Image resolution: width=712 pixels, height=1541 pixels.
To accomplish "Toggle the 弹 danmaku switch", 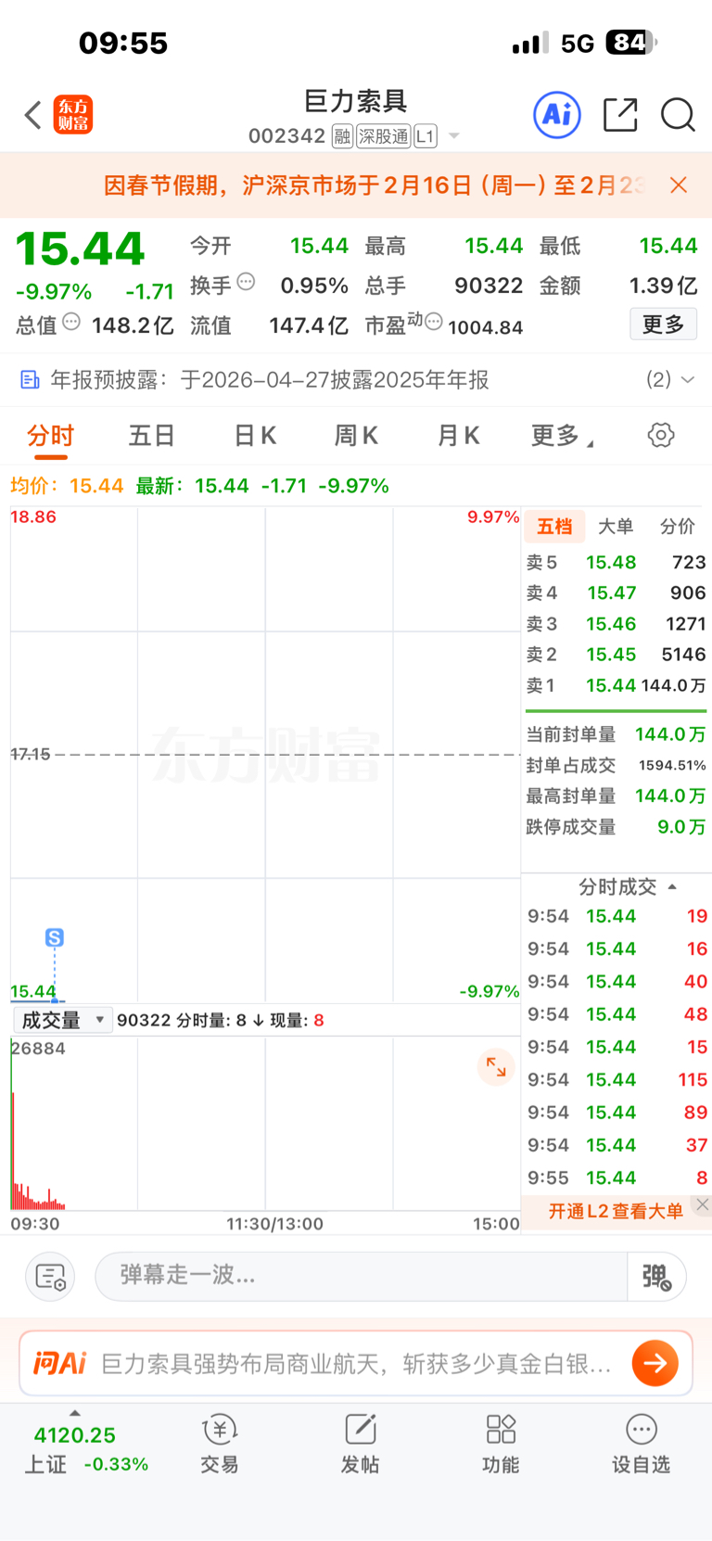I will (656, 1277).
